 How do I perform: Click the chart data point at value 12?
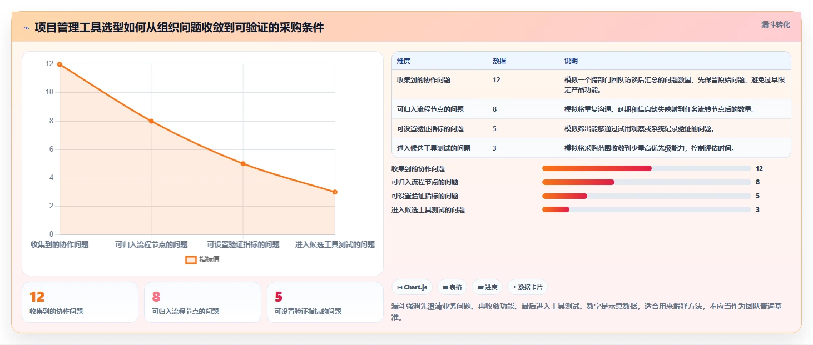[60, 64]
